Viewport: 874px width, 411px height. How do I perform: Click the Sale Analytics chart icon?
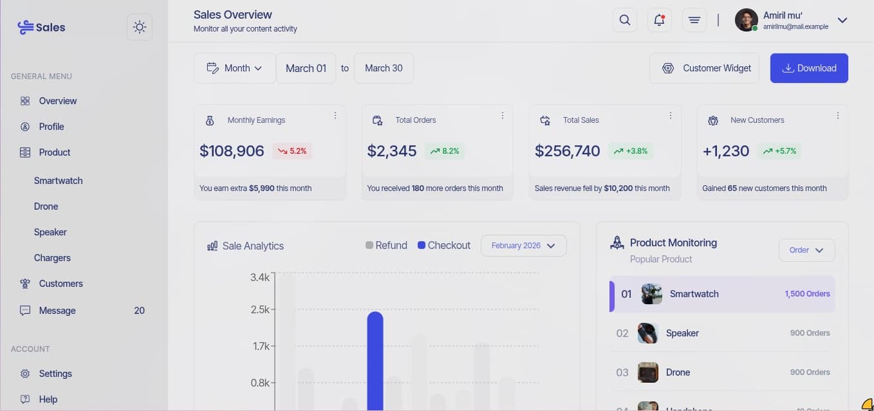click(x=212, y=245)
